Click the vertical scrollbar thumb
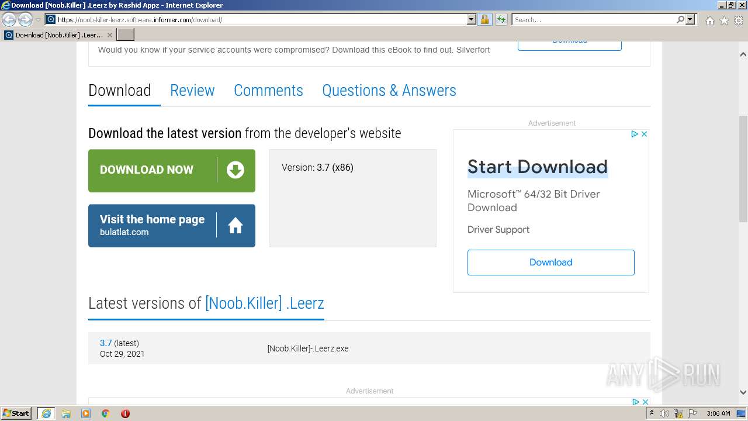 743,169
